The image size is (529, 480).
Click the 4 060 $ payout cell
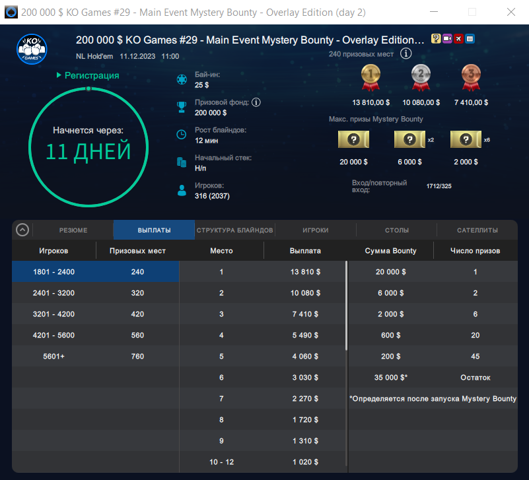pyautogui.click(x=305, y=357)
